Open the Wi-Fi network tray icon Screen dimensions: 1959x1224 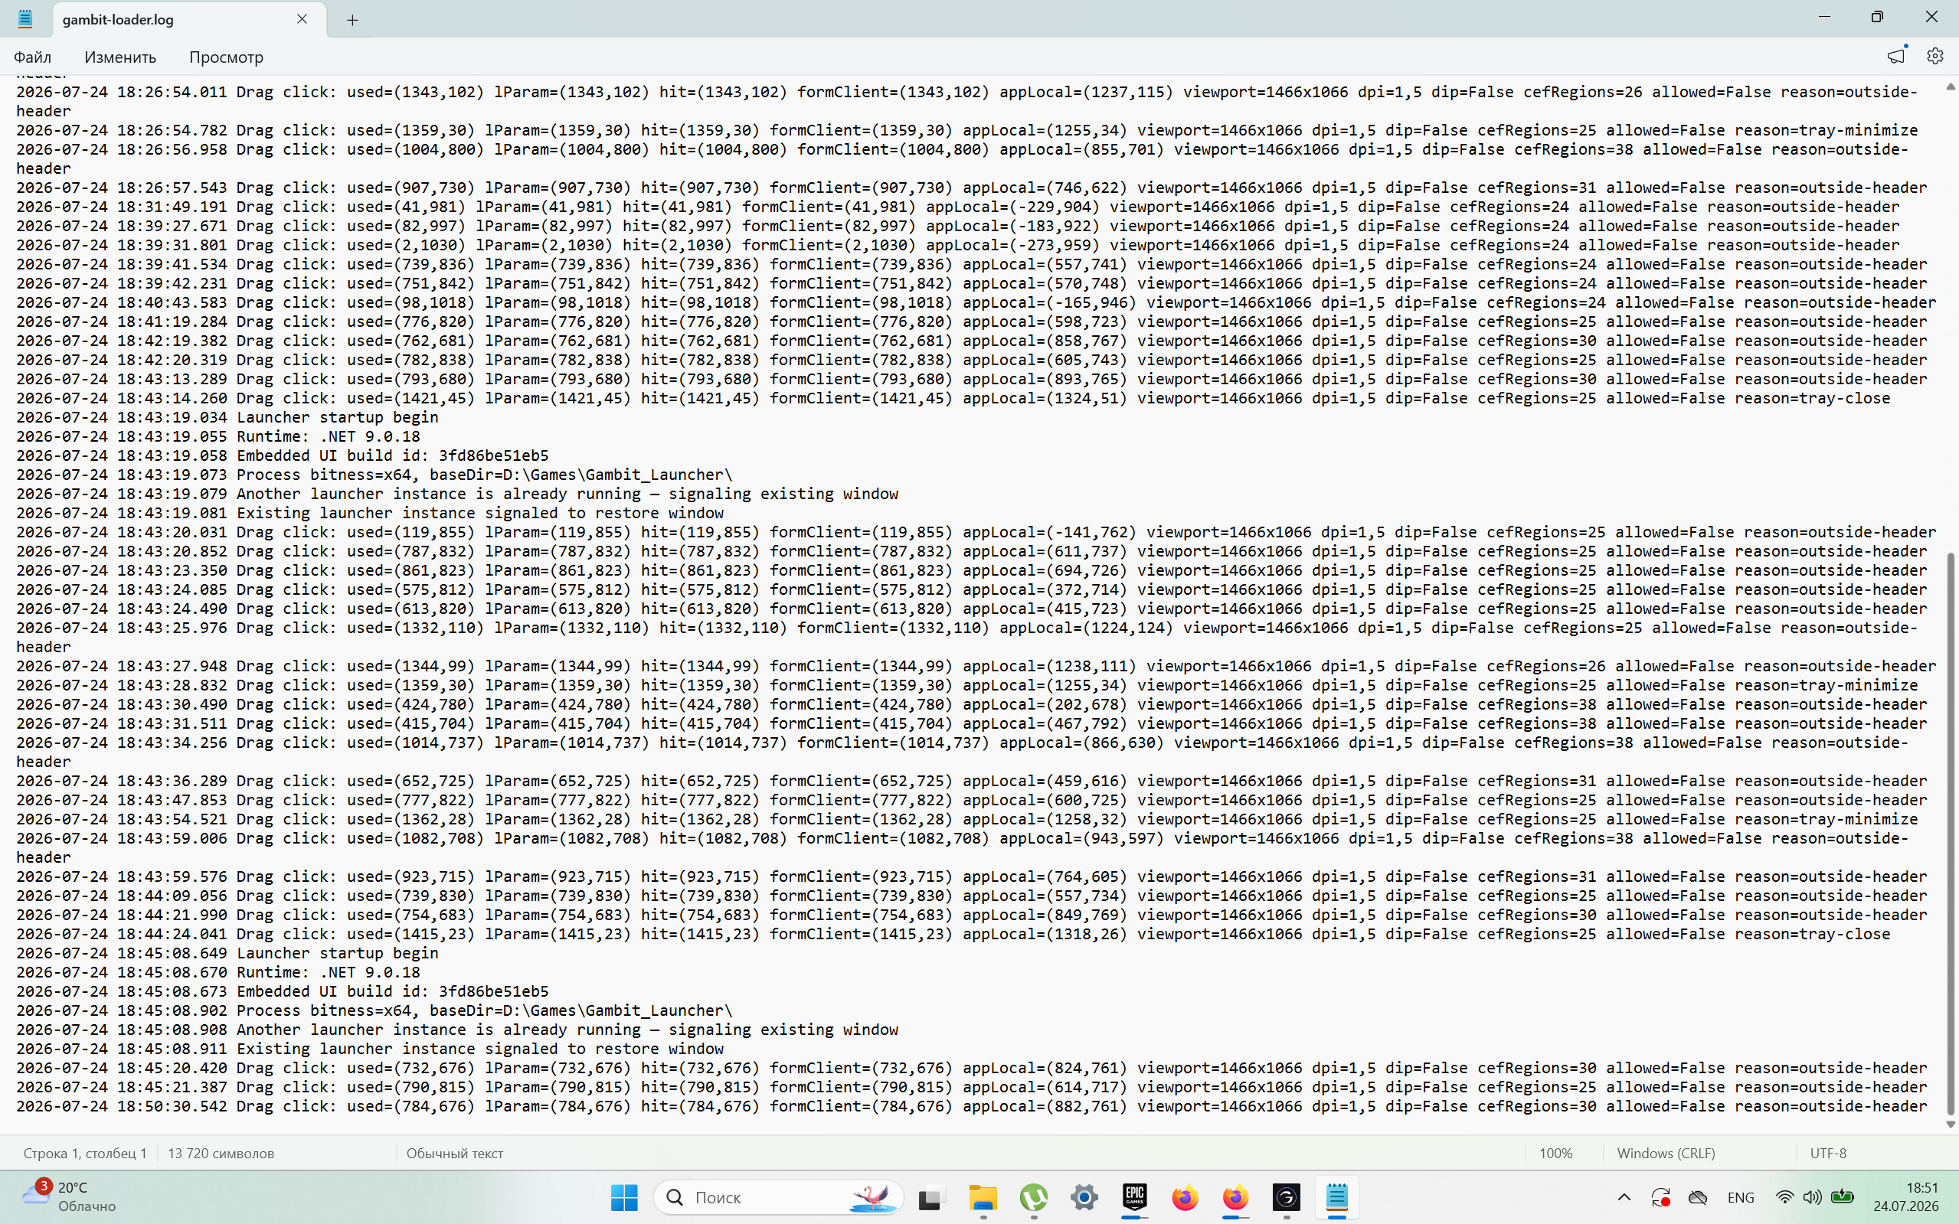pos(1784,1196)
